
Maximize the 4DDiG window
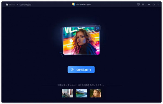[153, 4]
